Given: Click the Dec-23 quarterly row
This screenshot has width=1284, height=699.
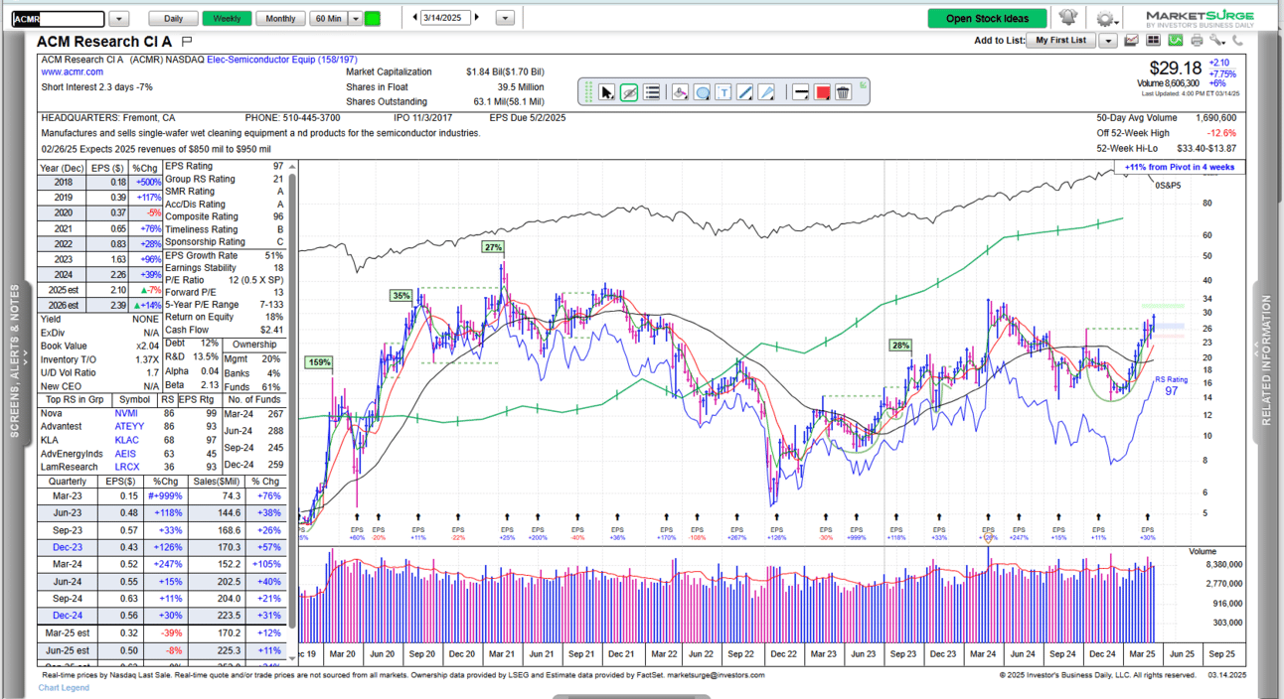Looking at the screenshot, I should tap(163, 547).
